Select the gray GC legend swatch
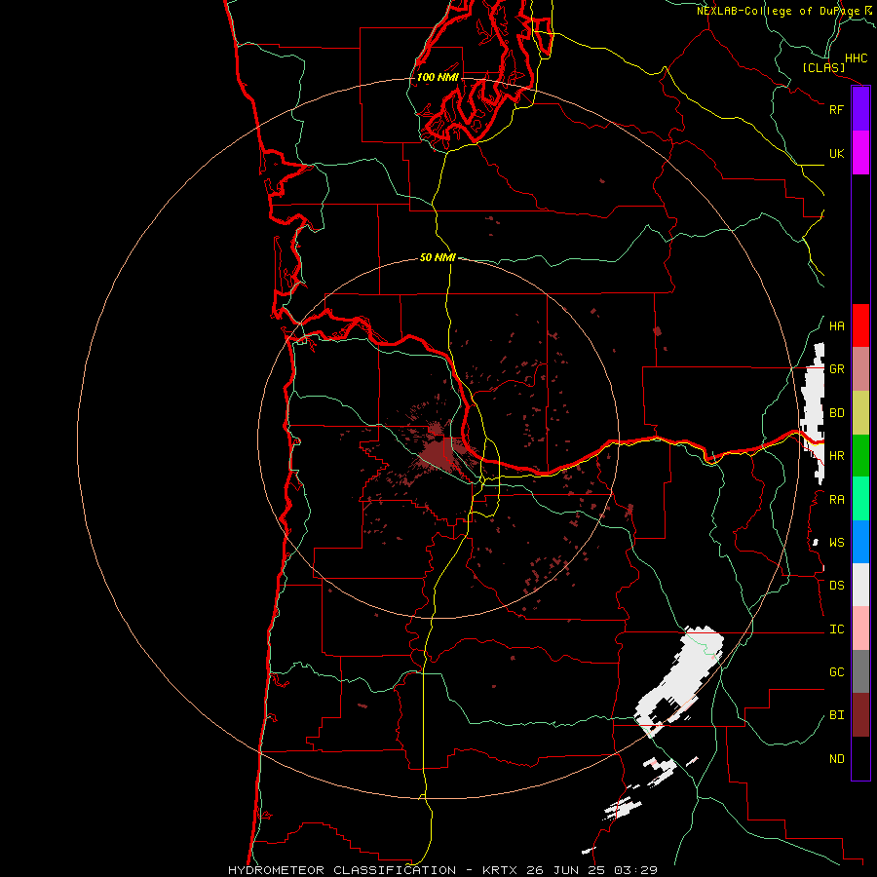877x877 pixels. 860,671
